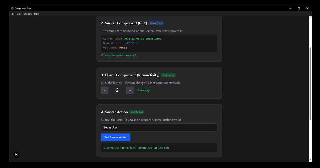This screenshot has height=168, width=320.
Task: Click the Click to Test badge beside Client Component
Action: pyautogui.click(x=168, y=75)
